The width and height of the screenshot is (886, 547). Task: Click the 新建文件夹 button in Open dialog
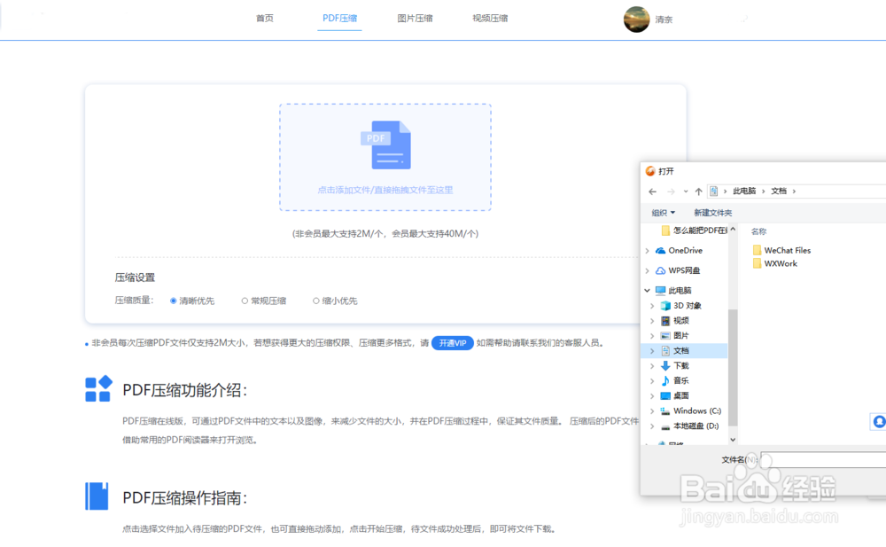tap(712, 213)
